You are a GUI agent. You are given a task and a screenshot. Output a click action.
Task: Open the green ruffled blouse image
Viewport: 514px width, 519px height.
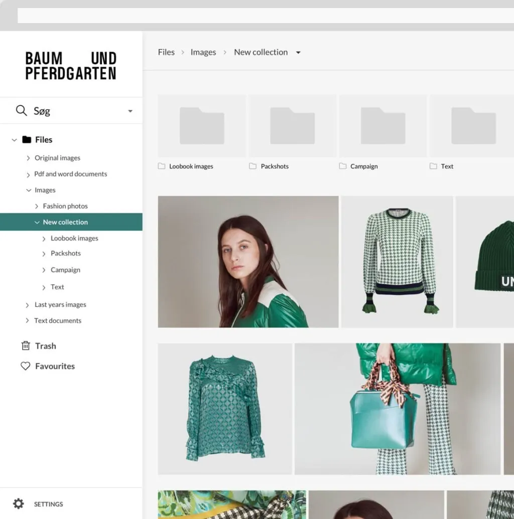(x=225, y=409)
